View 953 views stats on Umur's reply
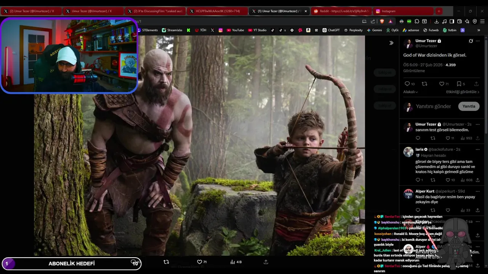This screenshot has height=274, width=488. point(466,138)
